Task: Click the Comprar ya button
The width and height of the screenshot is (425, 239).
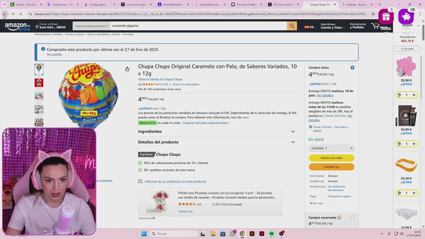Action: pos(331,167)
